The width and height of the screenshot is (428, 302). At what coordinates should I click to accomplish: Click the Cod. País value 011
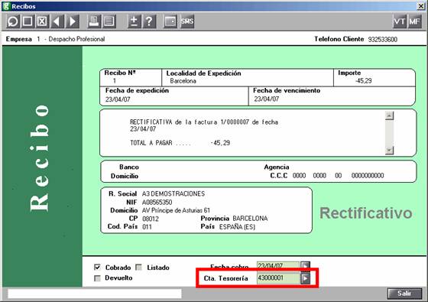pyautogui.click(x=147, y=227)
